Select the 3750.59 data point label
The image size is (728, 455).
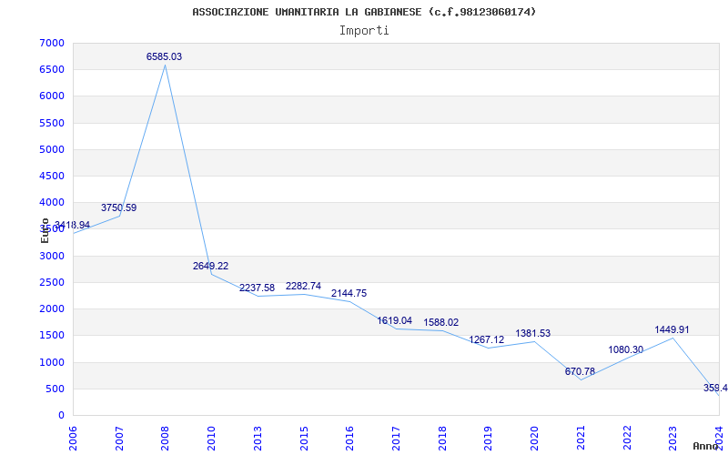[x=119, y=207]
